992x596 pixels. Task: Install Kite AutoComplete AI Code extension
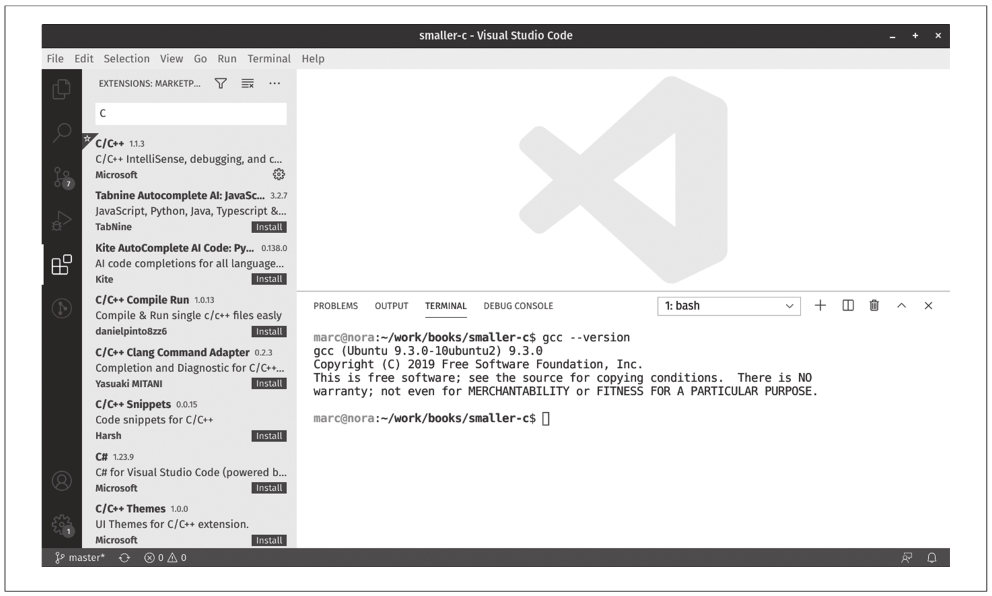coord(269,279)
